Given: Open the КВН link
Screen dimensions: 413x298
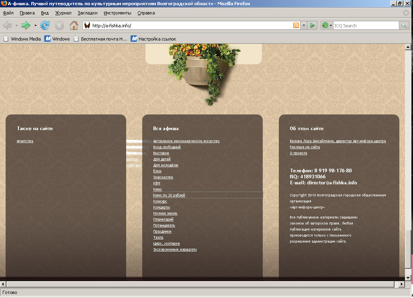Looking at the screenshot, I should pos(157,183).
